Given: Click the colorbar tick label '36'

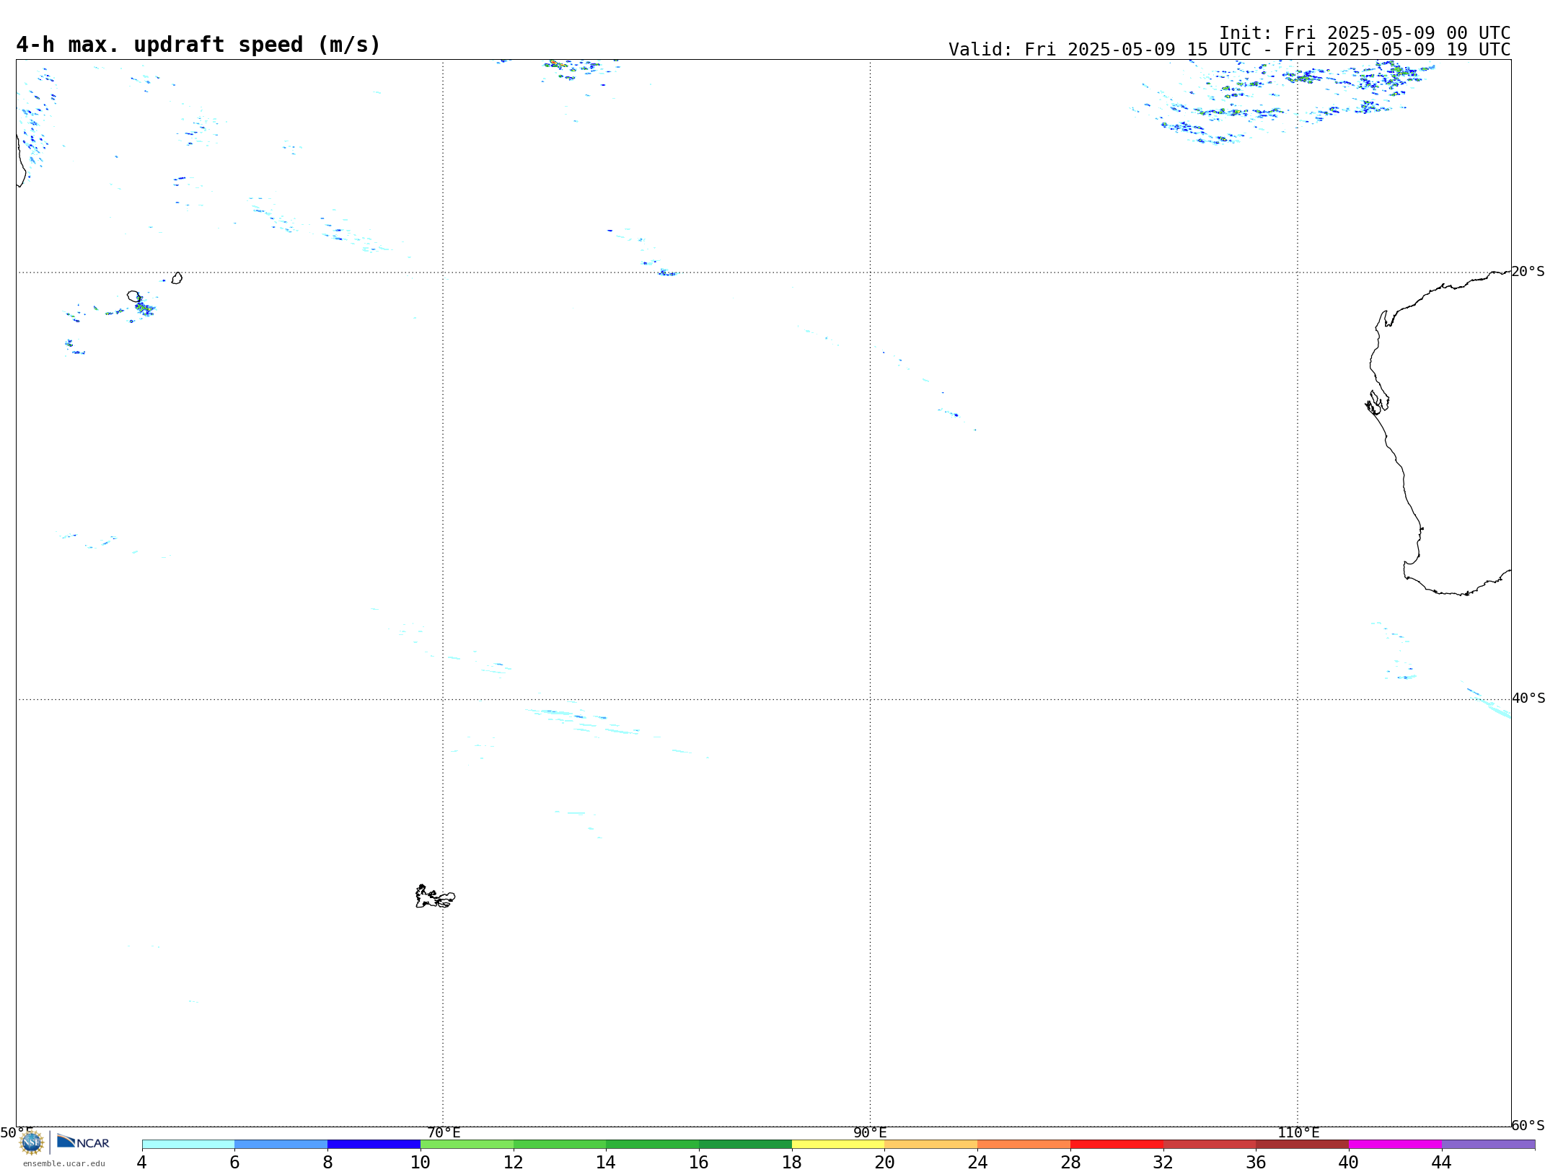Looking at the screenshot, I should coord(1256,1163).
